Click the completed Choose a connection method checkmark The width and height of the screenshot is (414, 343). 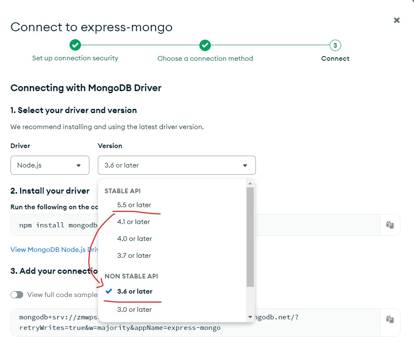(x=205, y=46)
